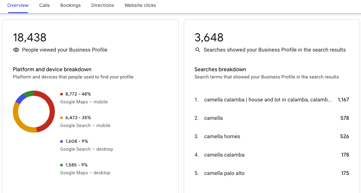The image size is (361, 193).
Task: Click the blue Google Search desktop legend dot
Action: click(61, 141)
